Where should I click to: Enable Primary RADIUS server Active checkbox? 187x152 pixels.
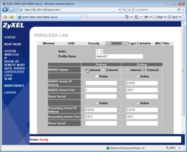[x=97, y=76]
